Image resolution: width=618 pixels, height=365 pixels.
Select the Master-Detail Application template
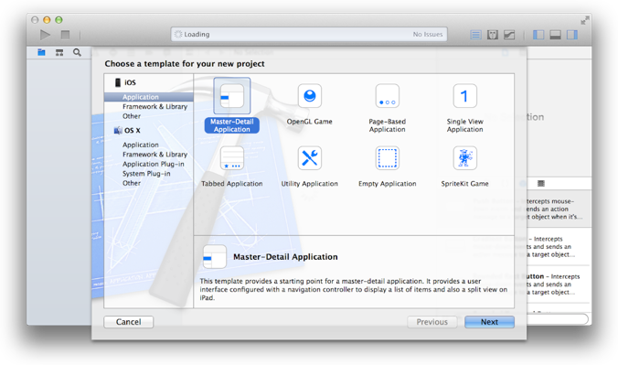point(232,105)
